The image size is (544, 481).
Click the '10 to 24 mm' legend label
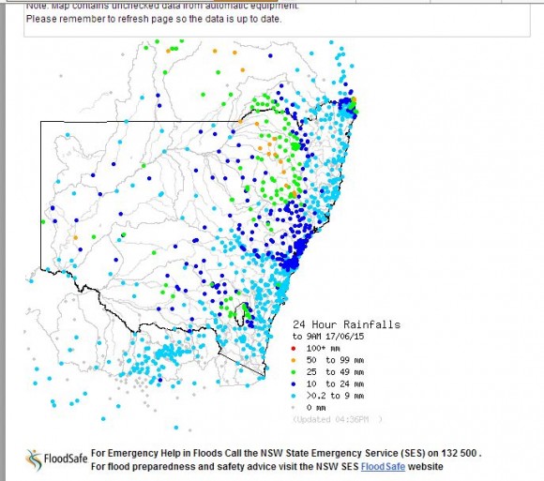point(335,383)
